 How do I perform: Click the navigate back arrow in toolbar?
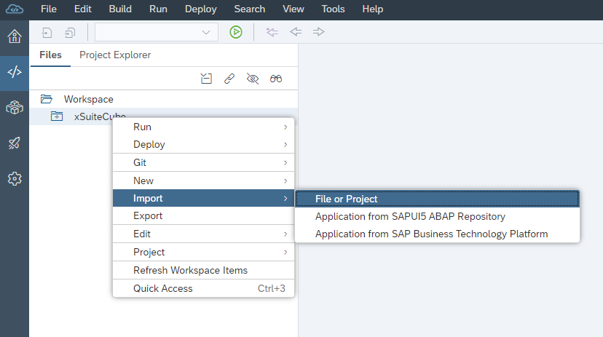296,32
